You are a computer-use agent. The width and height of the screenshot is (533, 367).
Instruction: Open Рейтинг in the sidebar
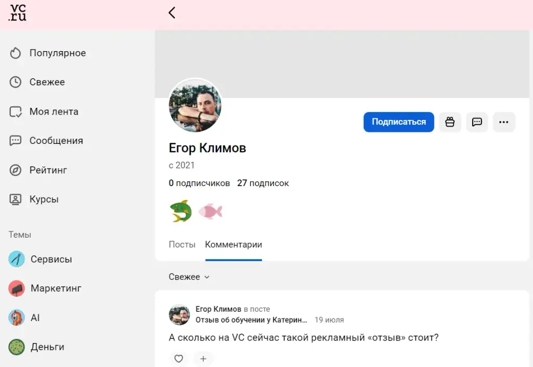point(48,170)
